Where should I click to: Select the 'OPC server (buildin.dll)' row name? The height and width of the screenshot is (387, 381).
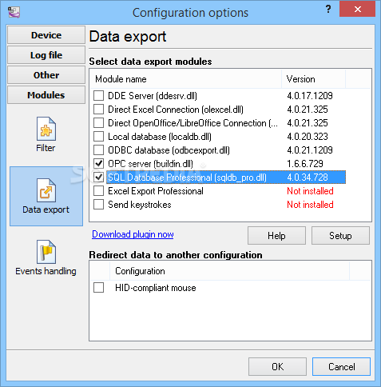click(150, 164)
